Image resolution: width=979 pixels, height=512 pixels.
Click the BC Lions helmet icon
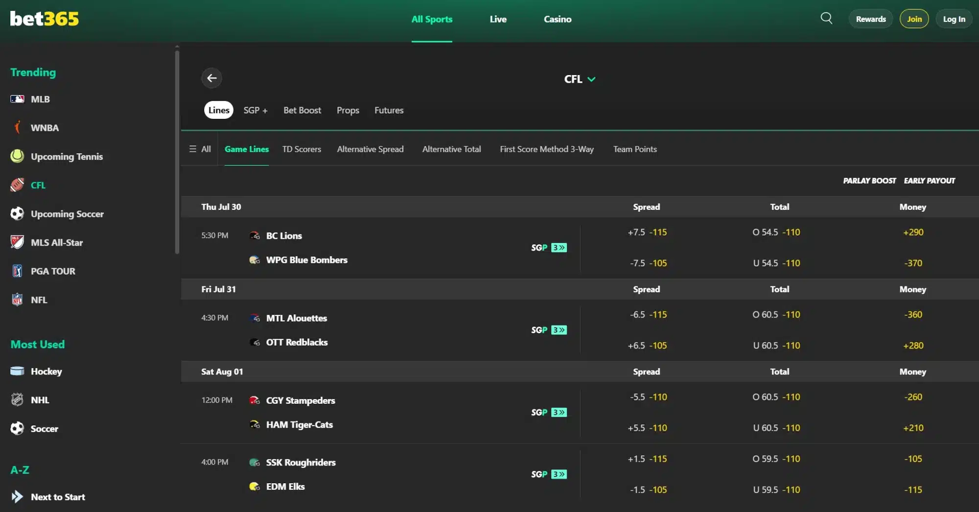255,235
